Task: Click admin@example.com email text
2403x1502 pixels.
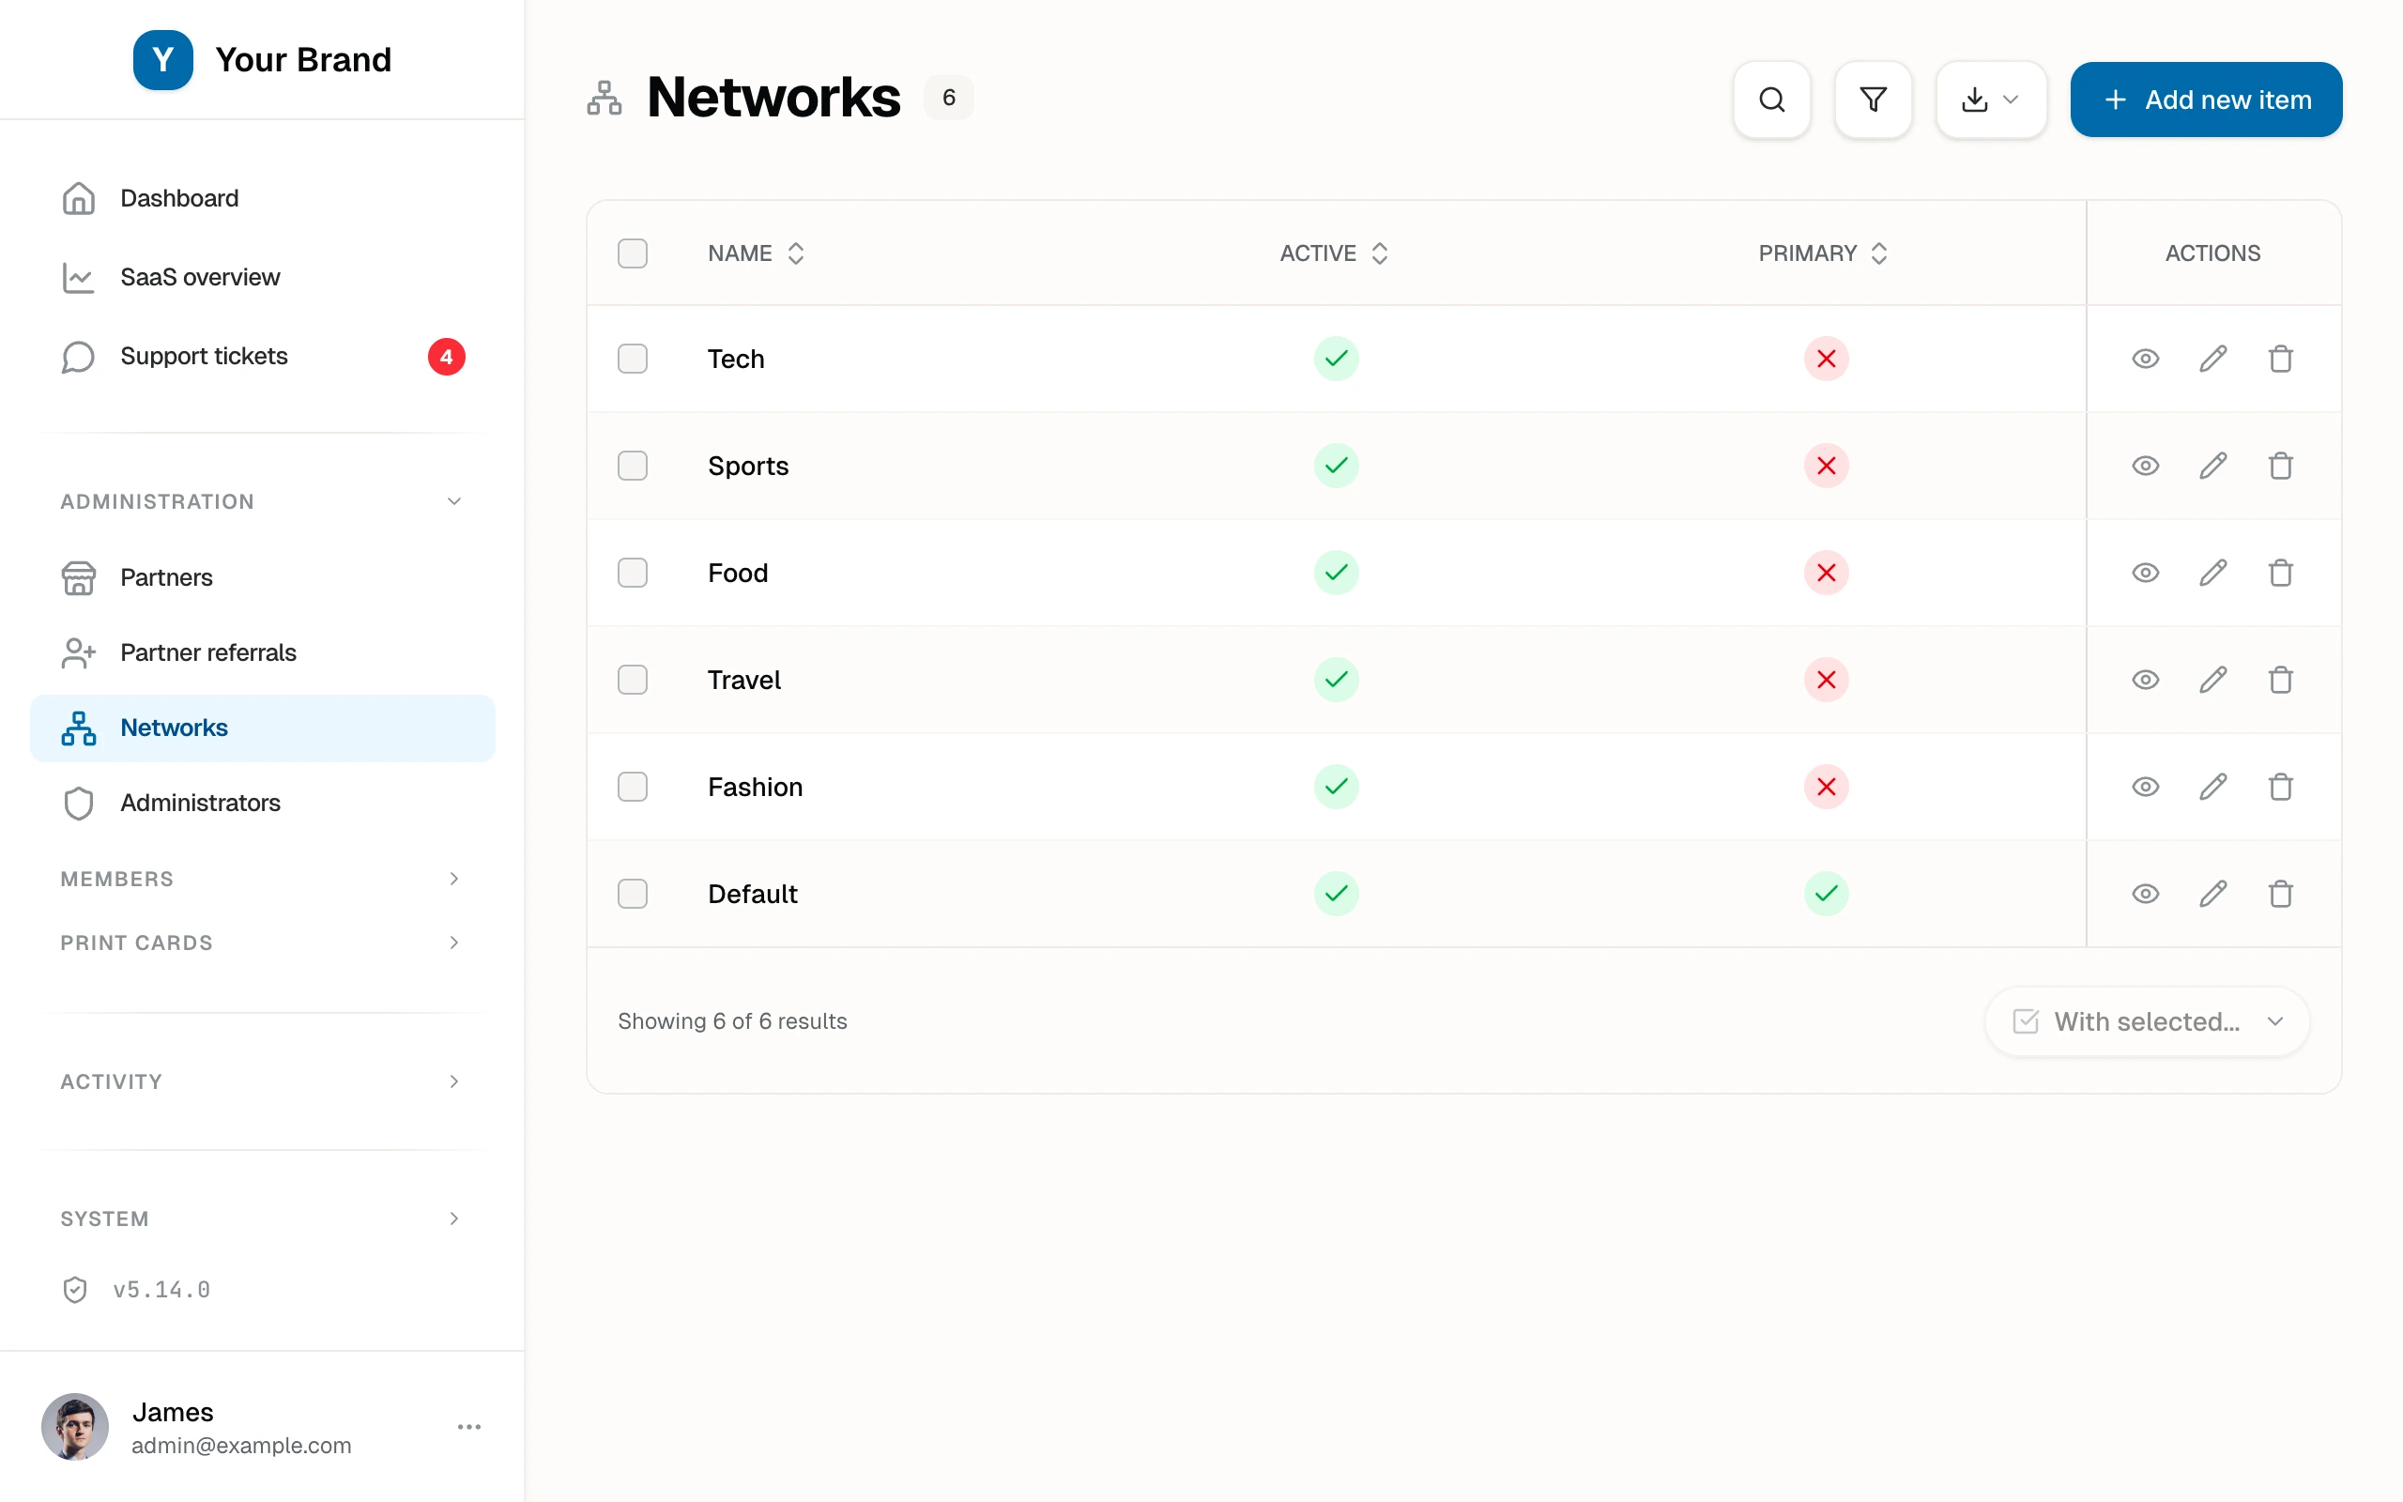Action: [241, 1446]
